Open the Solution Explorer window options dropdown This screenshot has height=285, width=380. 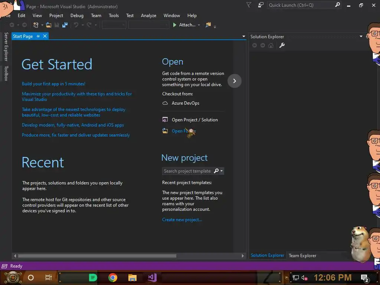click(361, 36)
